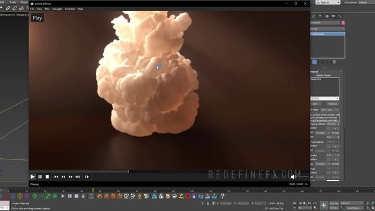Open the Motion tab icon in the command panel
This screenshot has height=211, width=375.
point(327,16)
